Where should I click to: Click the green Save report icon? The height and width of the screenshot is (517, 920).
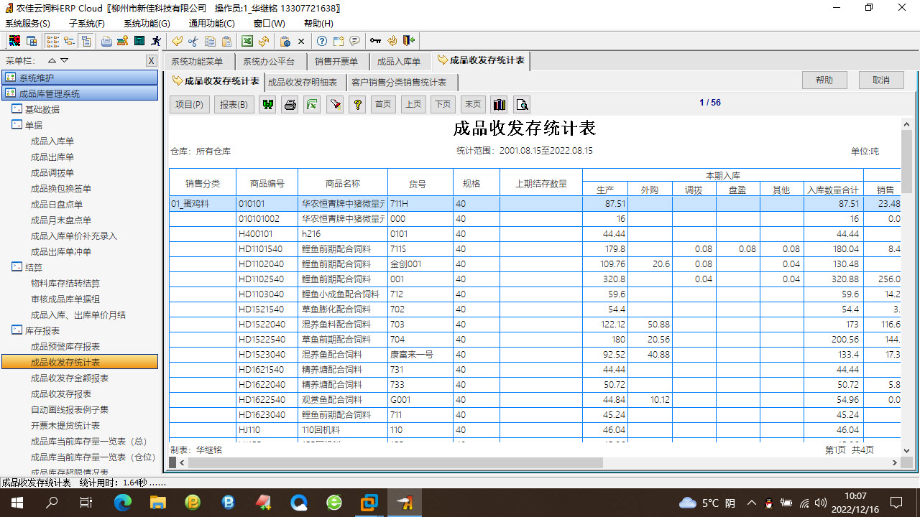pos(267,104)
